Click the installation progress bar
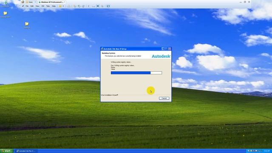The width and height of the screenshot is (272, 153). coord(136,73)
